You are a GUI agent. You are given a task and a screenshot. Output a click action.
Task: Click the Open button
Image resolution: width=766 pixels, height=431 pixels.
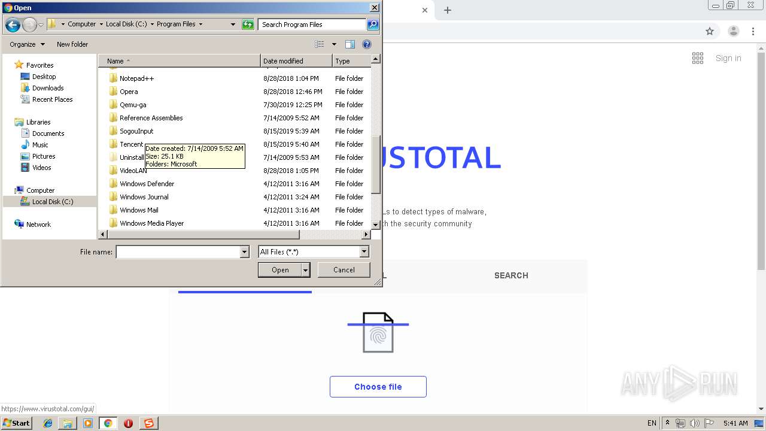tap(280, 270)
